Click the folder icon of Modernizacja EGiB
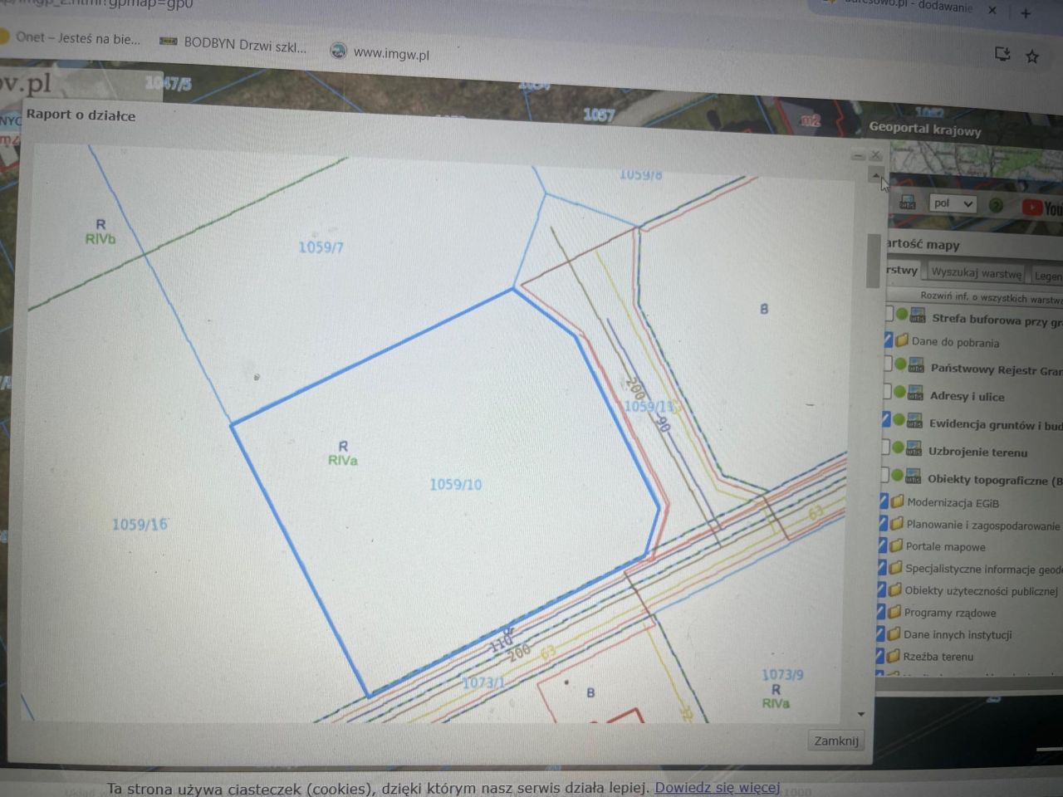The image size is (1063, 797). click(898, 501)
